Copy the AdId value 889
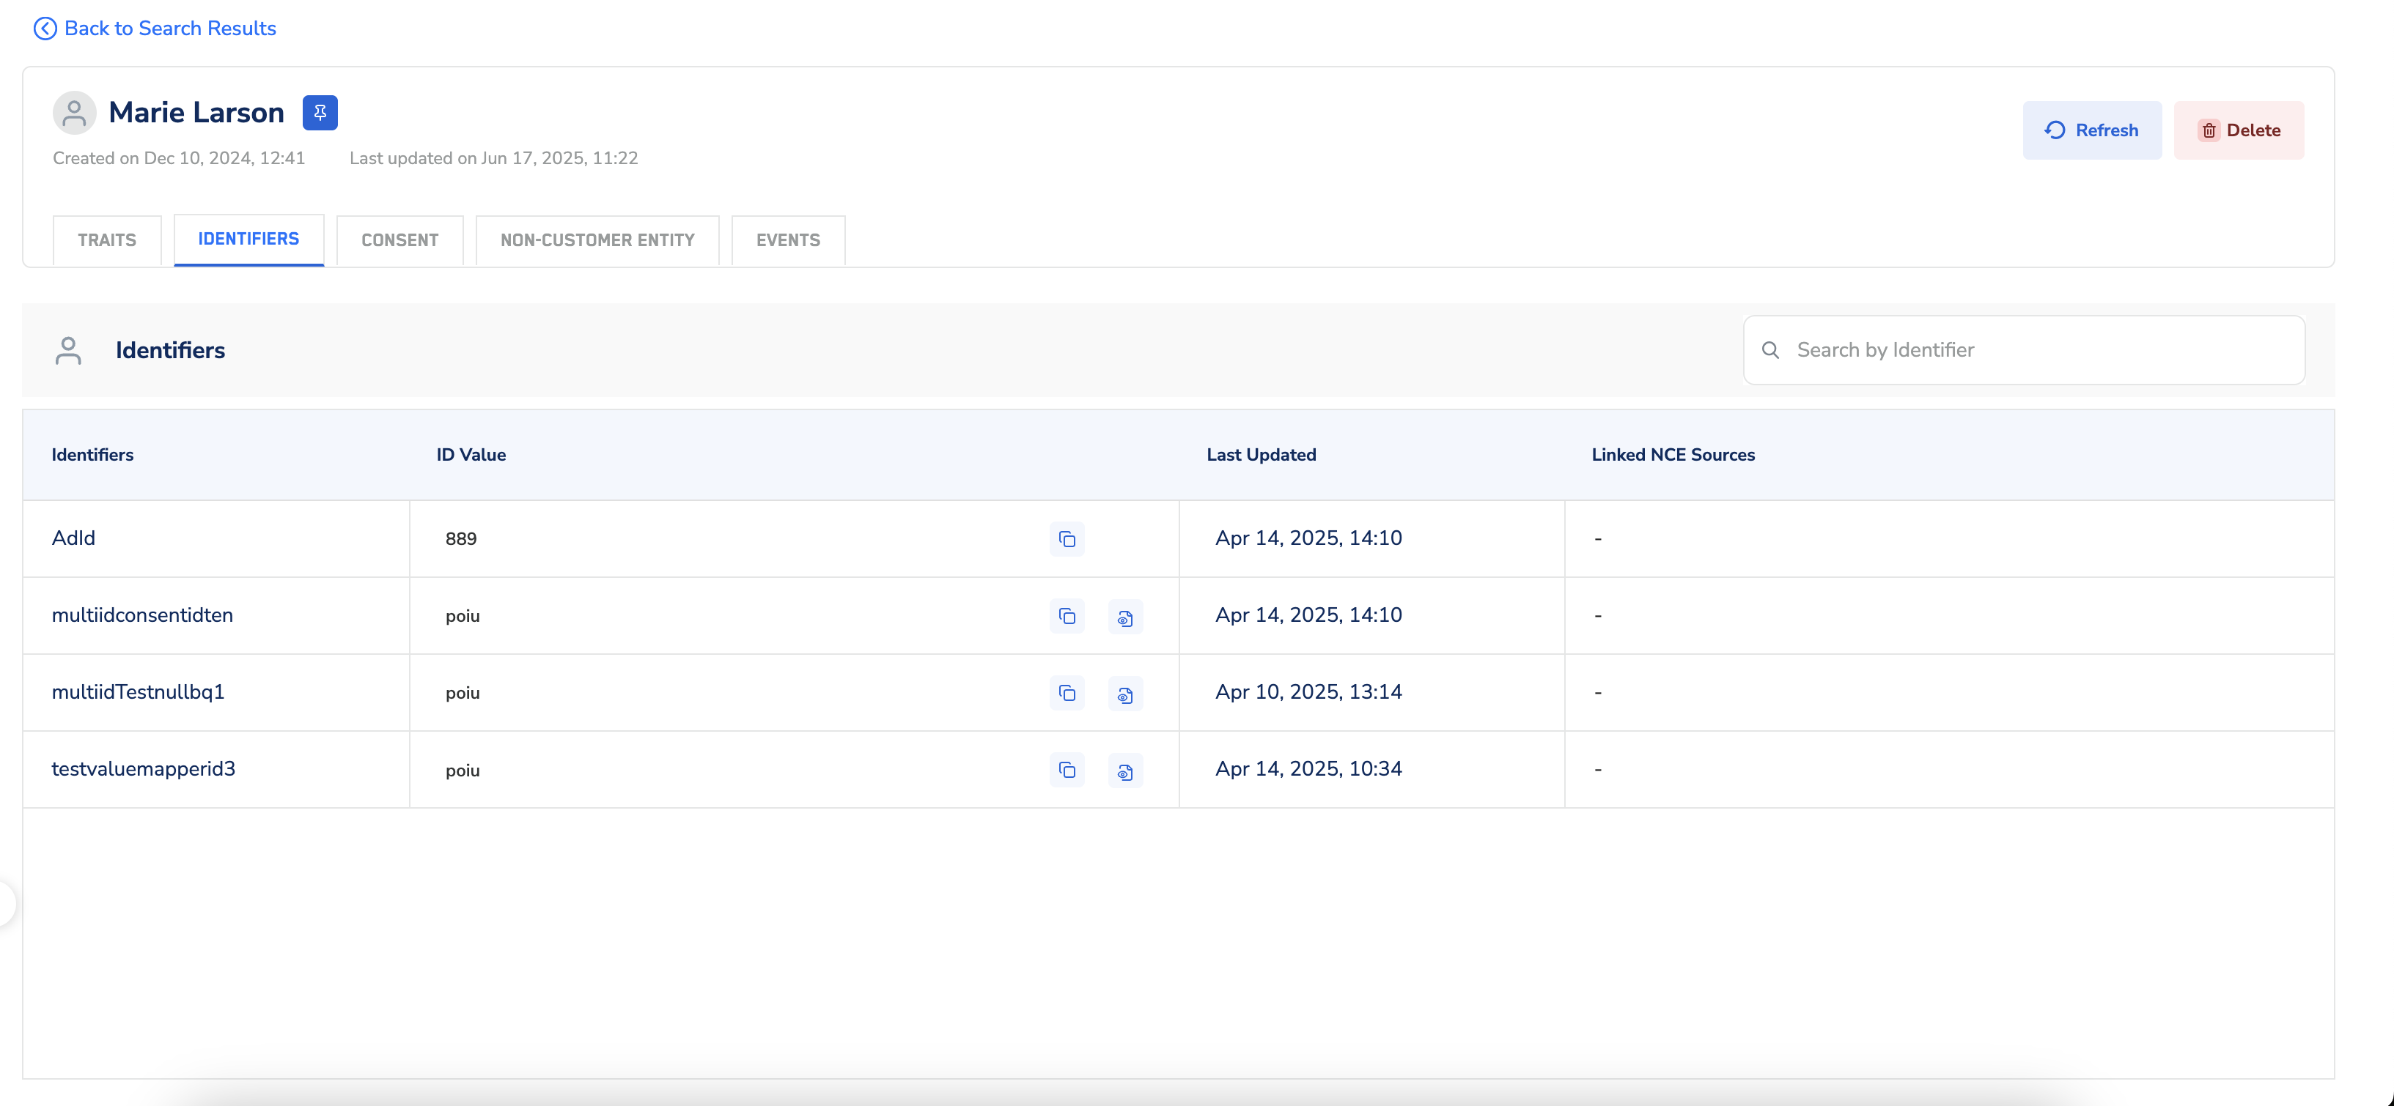Viewport: 2394px width, 1106px height. (x=1067, y=540)
